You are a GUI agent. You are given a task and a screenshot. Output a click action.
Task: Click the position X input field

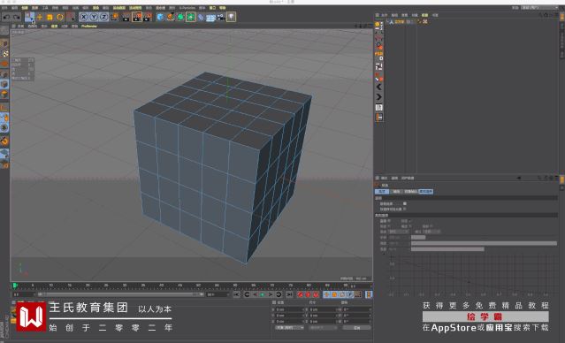(290, 309)
